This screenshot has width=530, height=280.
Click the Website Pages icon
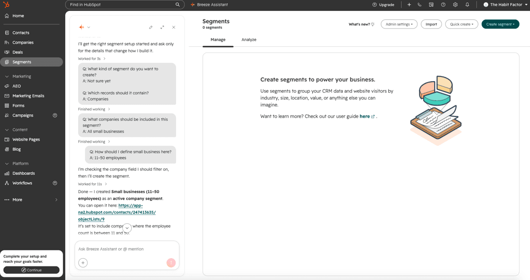point(7,139)
